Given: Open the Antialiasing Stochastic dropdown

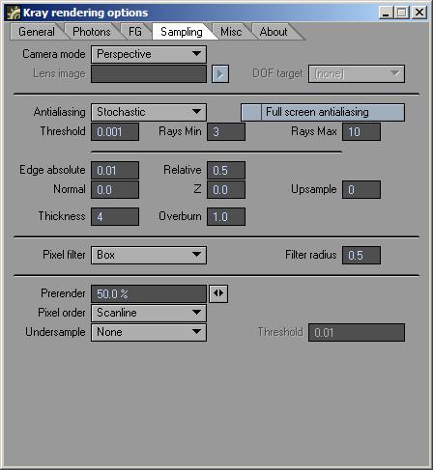Looking at the screenshot, I should click(x=149, y=112).
